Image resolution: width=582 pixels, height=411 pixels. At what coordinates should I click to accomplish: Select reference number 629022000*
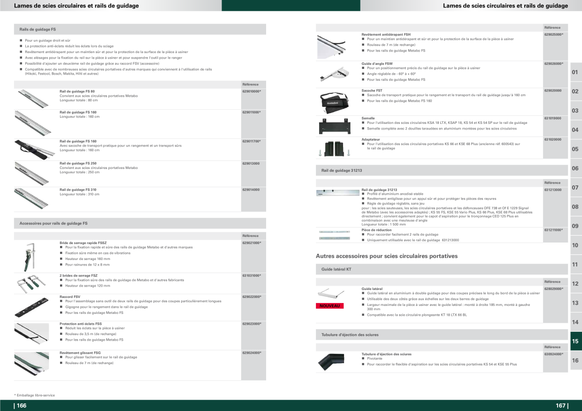tap(252, 297)
